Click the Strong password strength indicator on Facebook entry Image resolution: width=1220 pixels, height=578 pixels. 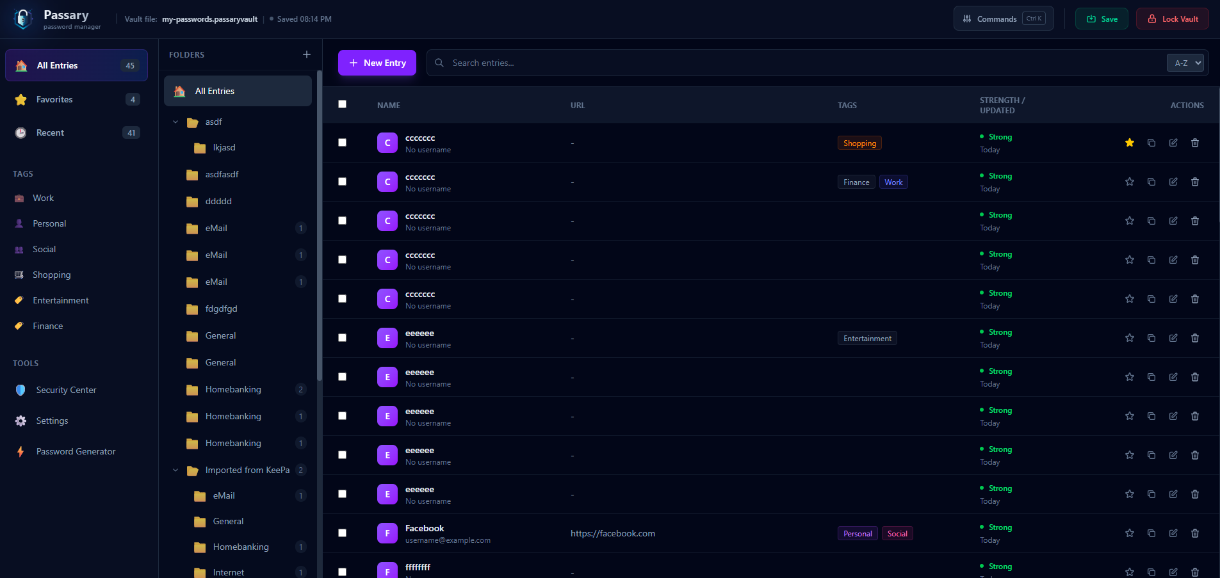coord(999,527)
